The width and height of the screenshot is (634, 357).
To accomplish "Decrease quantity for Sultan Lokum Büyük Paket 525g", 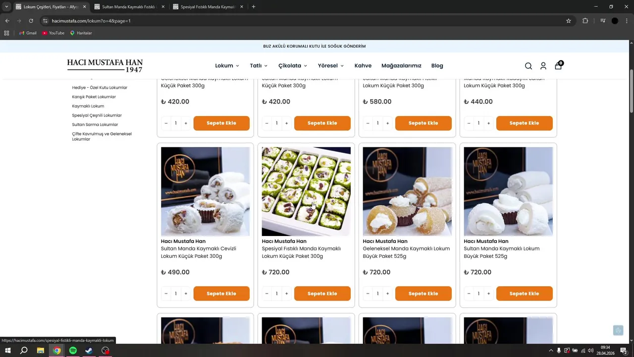I will [x=469, y=294].
